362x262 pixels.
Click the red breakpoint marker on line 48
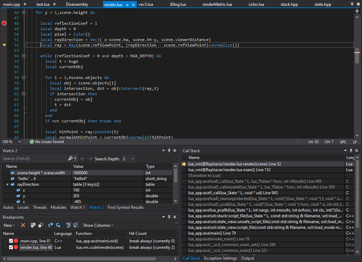[4, 23]
